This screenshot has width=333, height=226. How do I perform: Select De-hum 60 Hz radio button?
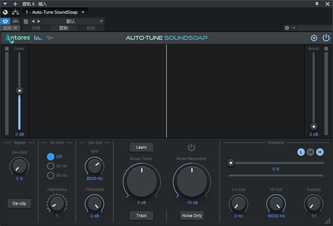click(x=50, y=175)
